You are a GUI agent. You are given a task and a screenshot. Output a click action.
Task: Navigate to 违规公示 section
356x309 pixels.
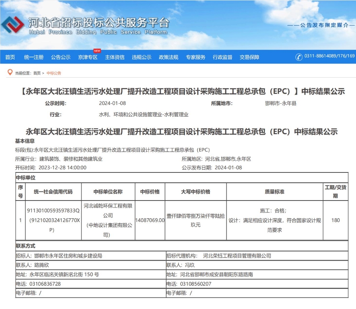[x=141, y=57]
